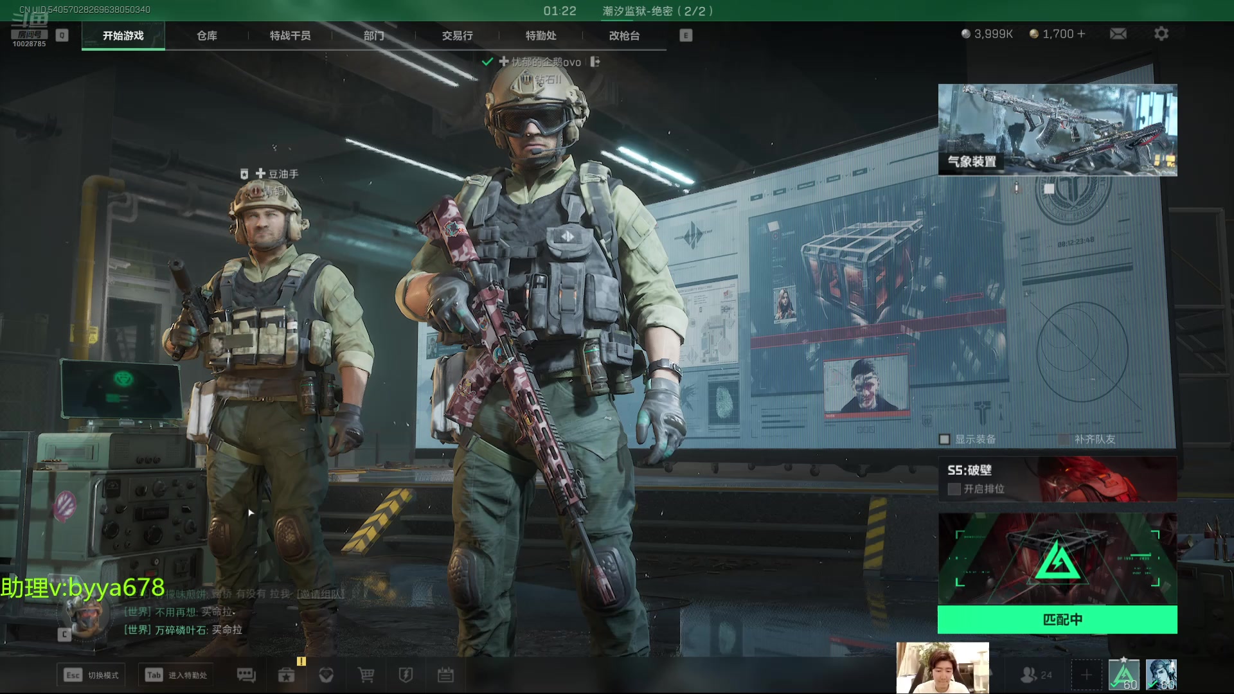Viewport: 1234px width, 694px height.
Task: Select the green triangle squad avatar level 60
Action: (1124, 675)
